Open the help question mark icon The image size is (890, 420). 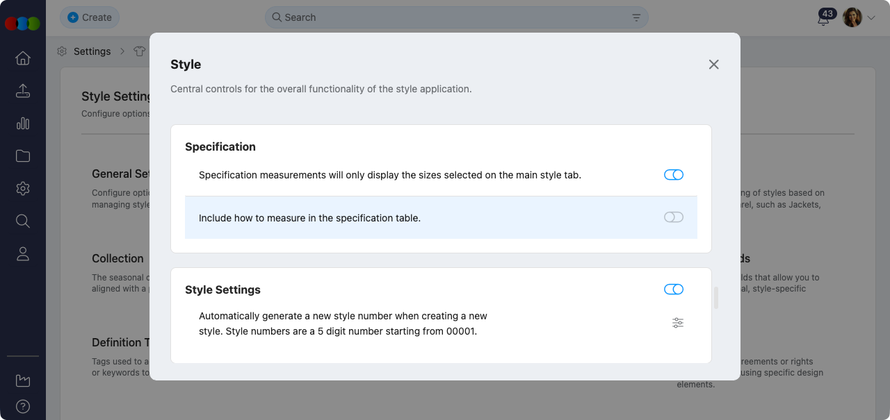[x=23, y=406]
